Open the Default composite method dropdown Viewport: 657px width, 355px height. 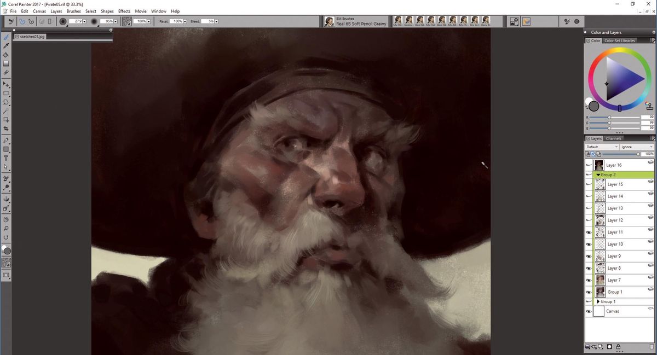pos(602,147)
